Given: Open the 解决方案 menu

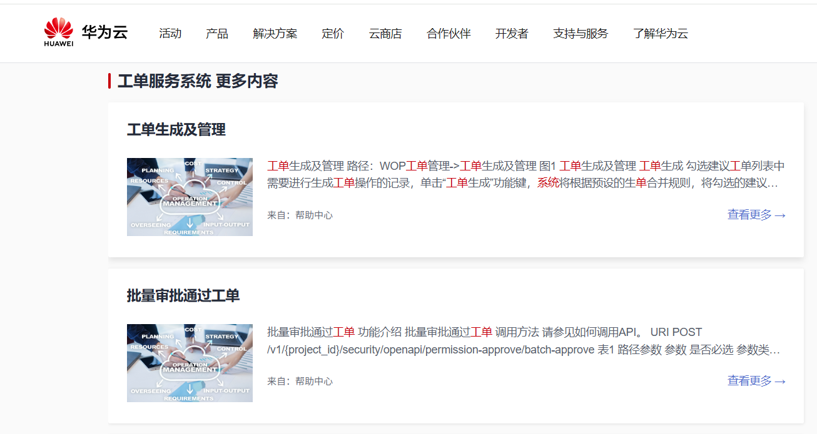Looking at the screenshot, I should (x=275, y=34).
